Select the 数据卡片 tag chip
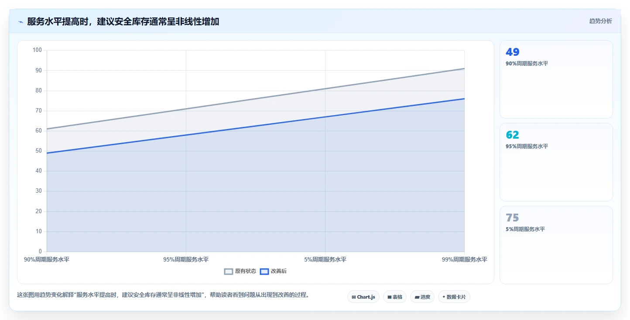Screen dimensions: 630x320 [x=454, y=297]
